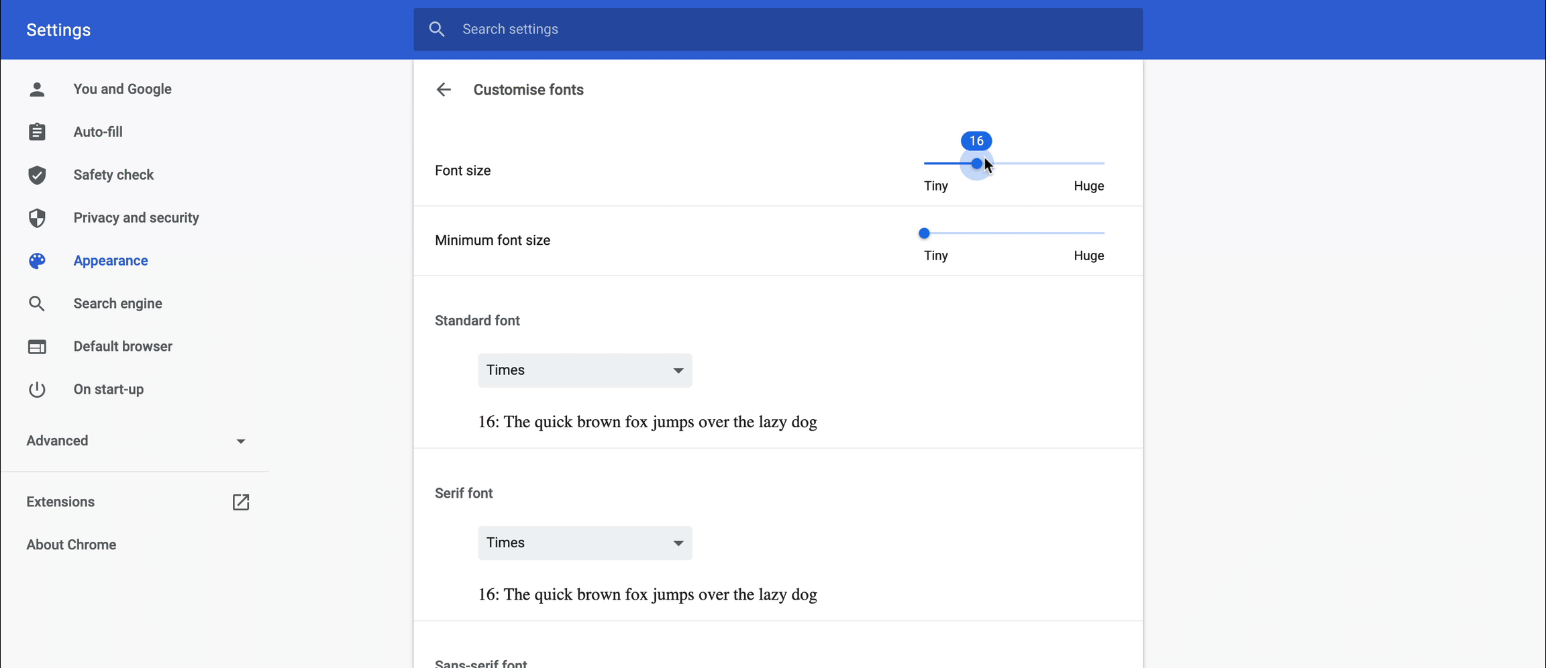Open the external link icon beside Extensions
This screenshot has width=1546, height=668.
(241, 502)
